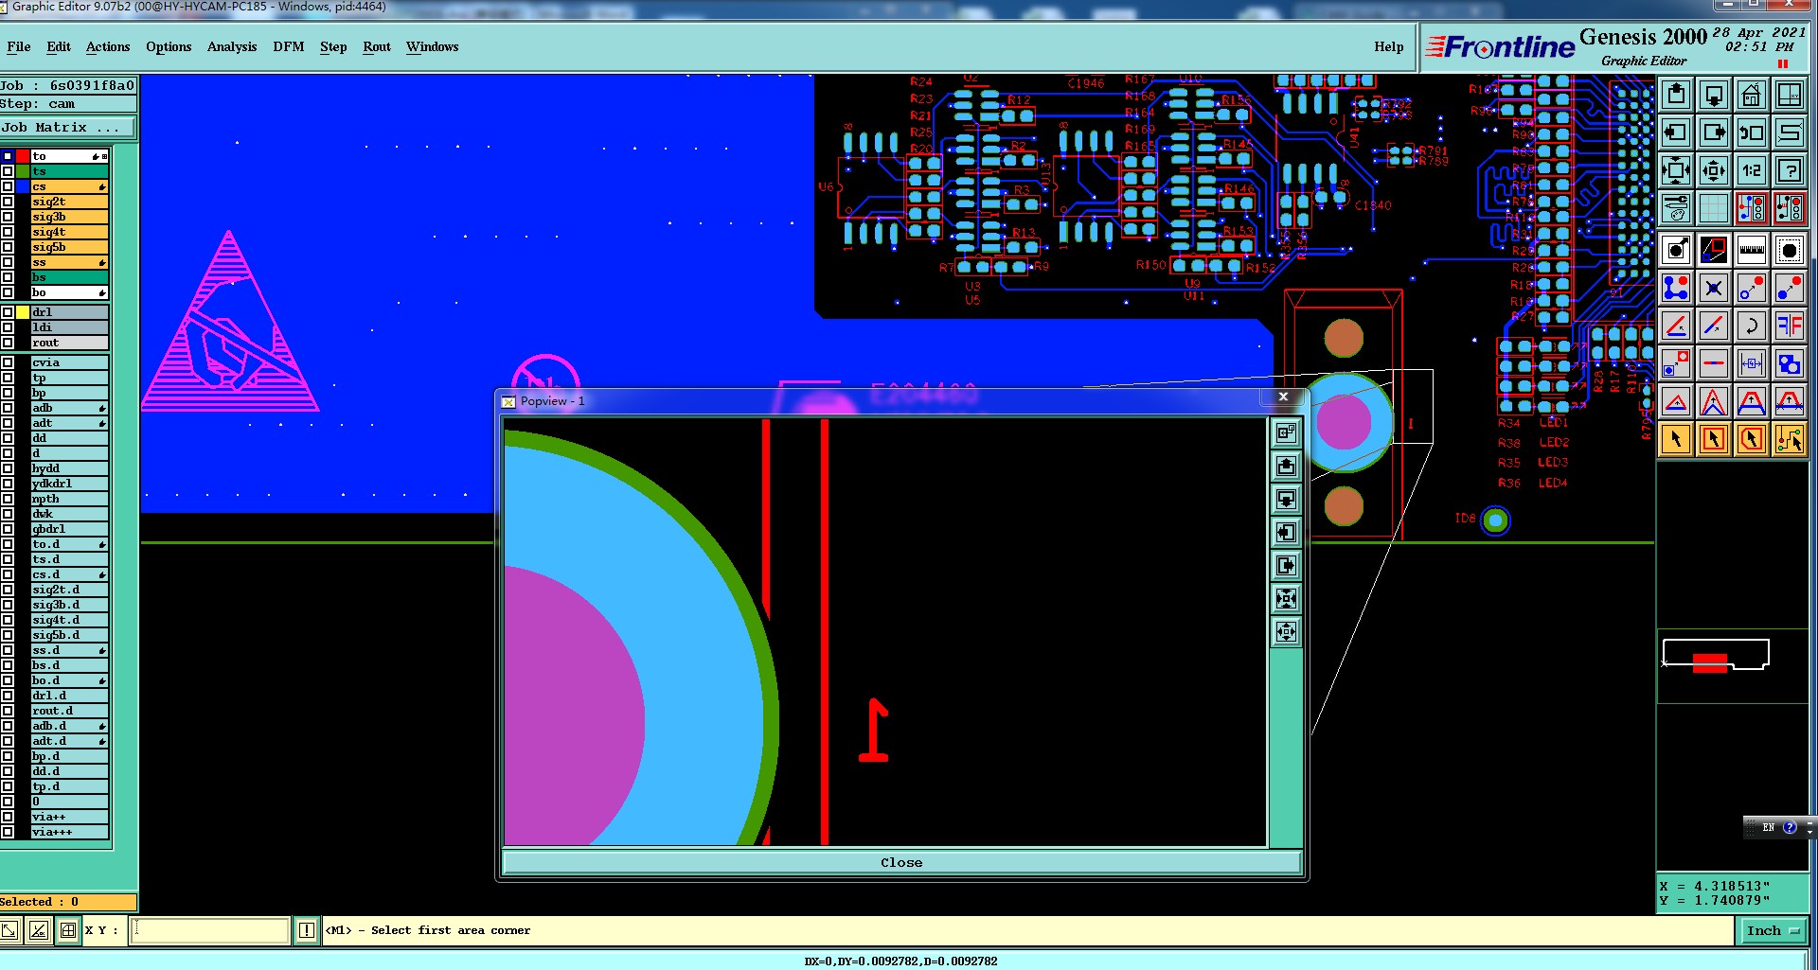Open the Windows menu
Screen dimensions: 1818x970
(x=432, y=46)
